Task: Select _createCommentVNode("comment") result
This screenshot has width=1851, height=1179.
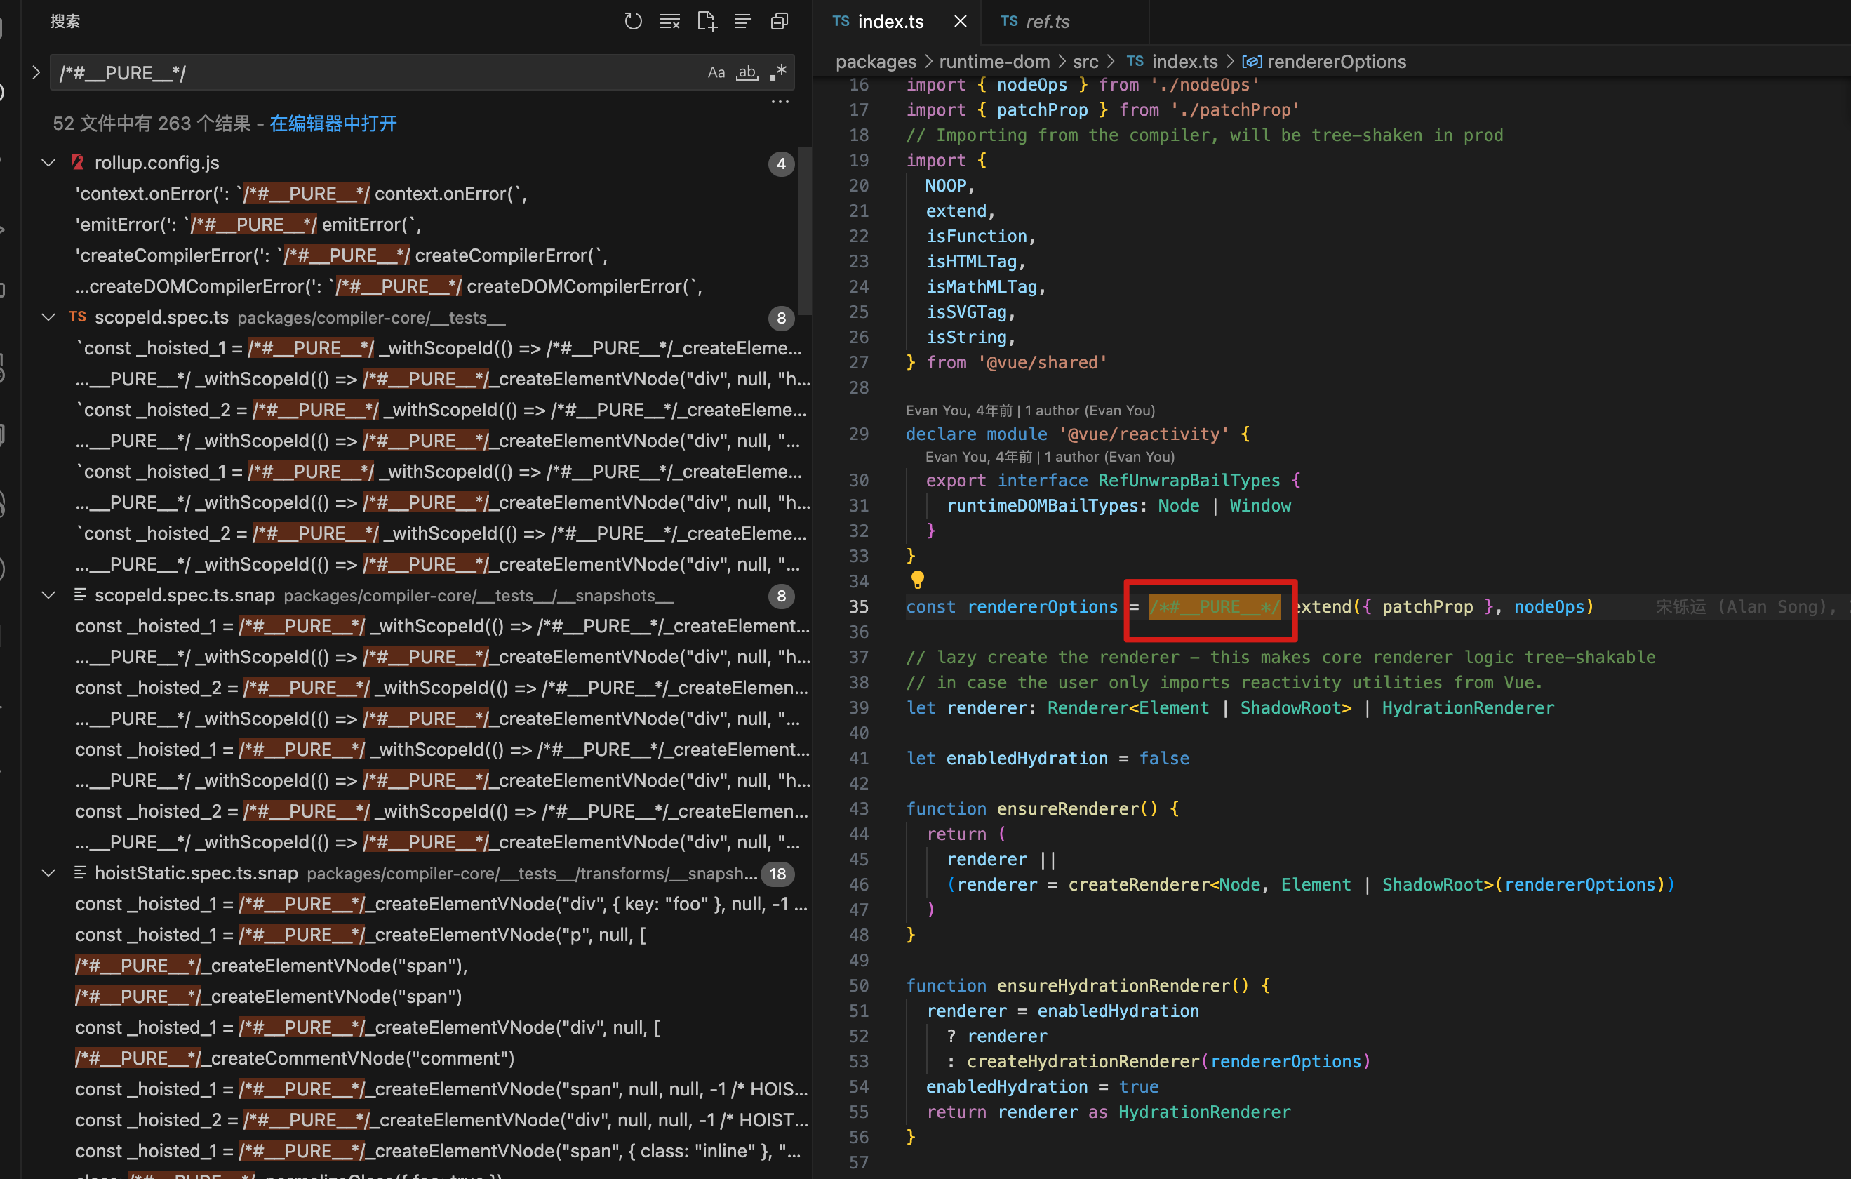Action: point(295,1058)
